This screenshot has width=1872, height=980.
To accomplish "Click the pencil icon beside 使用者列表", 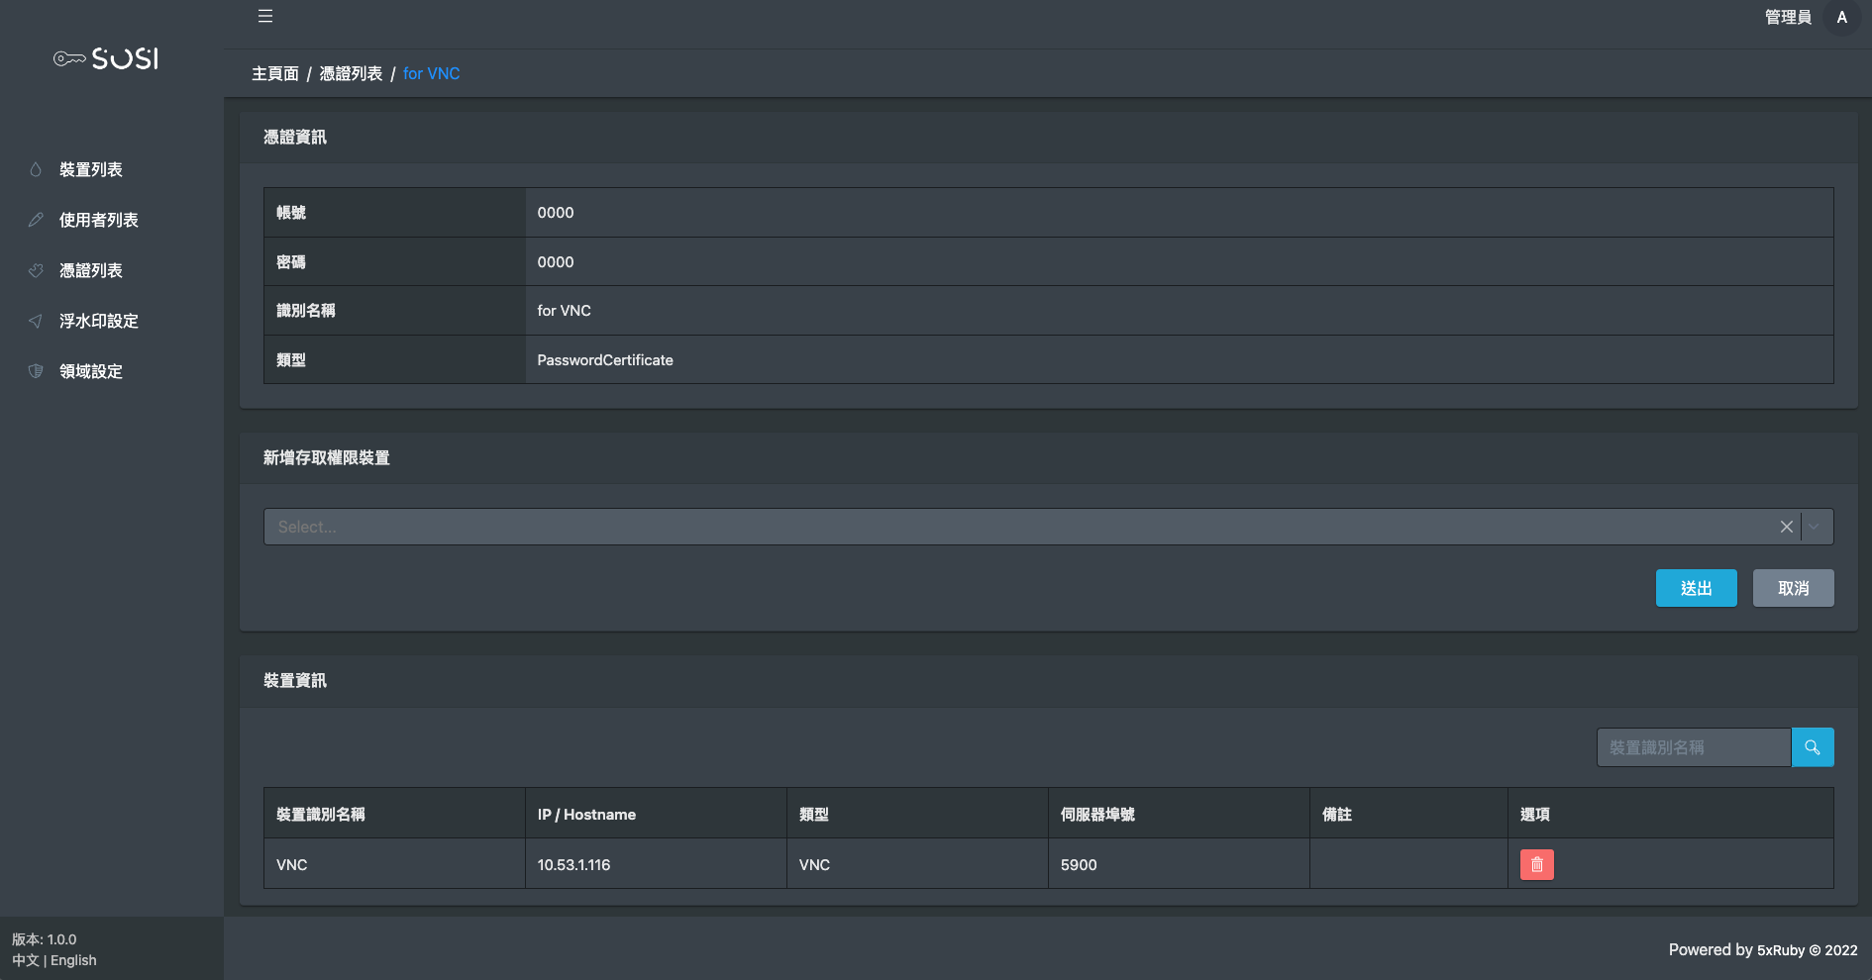I will [x=36, y=220].
